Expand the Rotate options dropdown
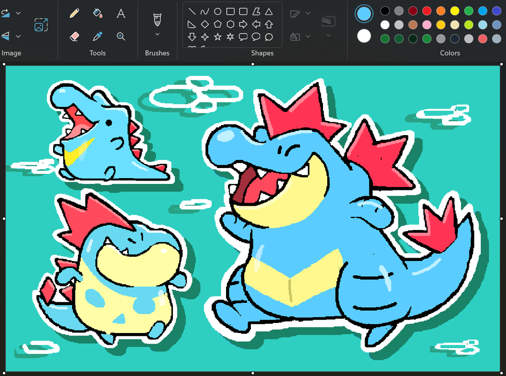The image size is (506, 376). [x=18, y=13]
